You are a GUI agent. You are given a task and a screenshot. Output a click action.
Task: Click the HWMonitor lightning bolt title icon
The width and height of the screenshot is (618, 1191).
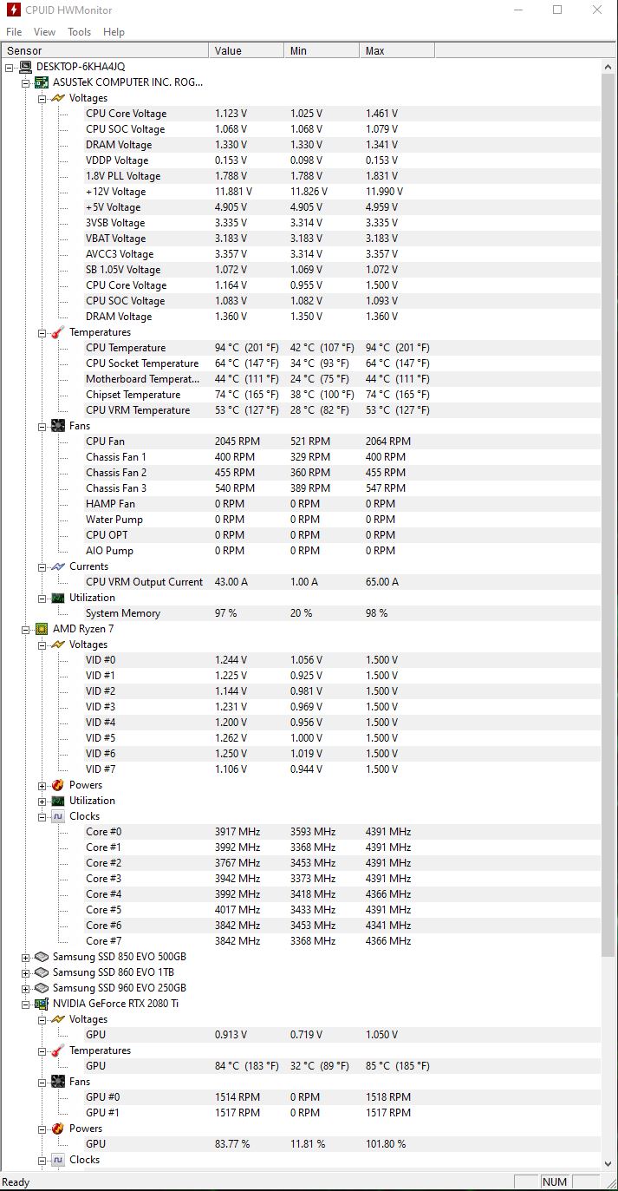[14, 10]
